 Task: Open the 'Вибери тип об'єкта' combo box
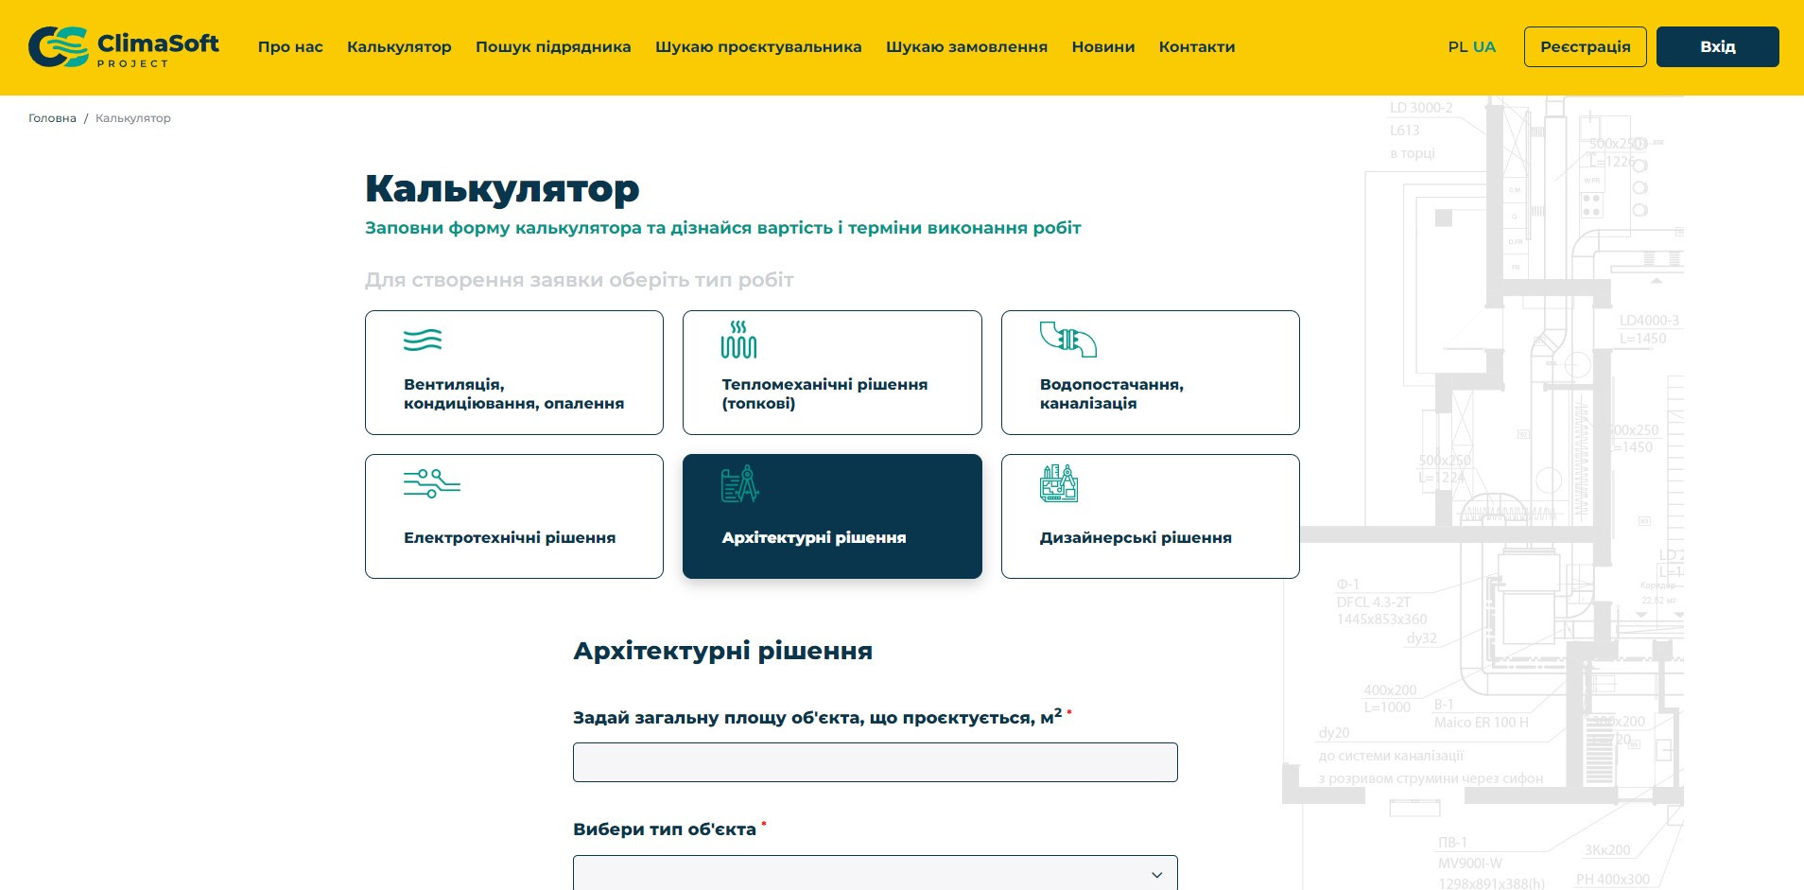point(874,874)
